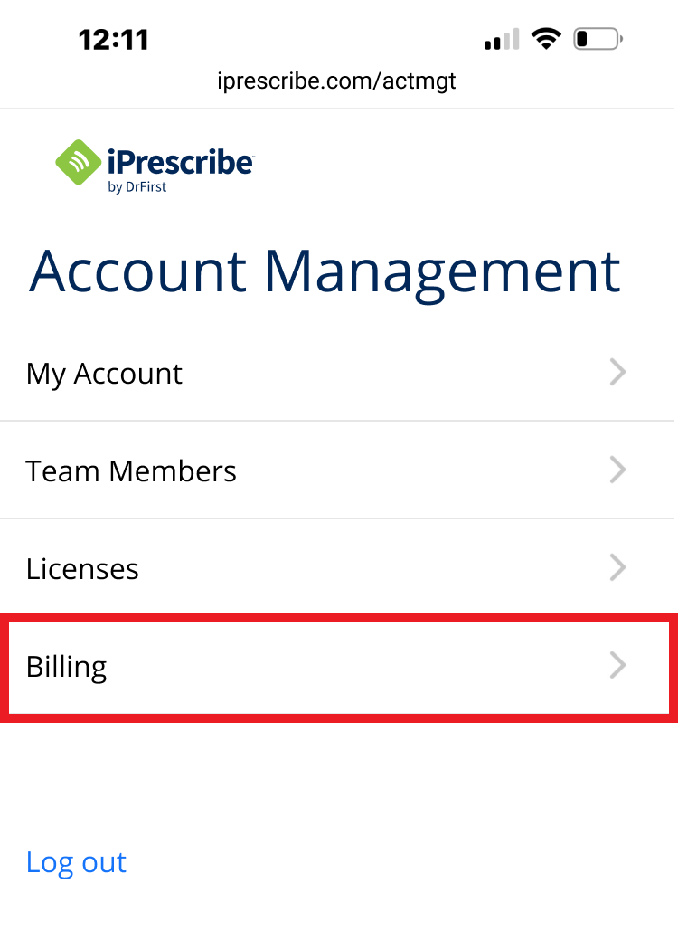678x931 pixels.
Task: Click the Log out link
Action: point(76,862)
